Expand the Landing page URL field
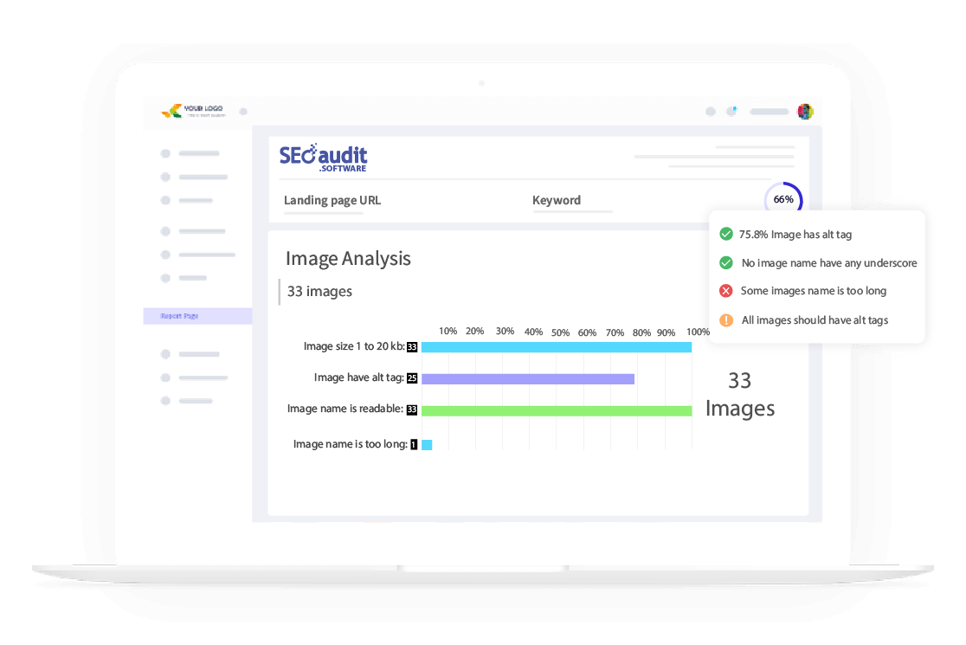The height and width of the screenshot is (645, 966). pyautogui.click(x=332, y=200)
